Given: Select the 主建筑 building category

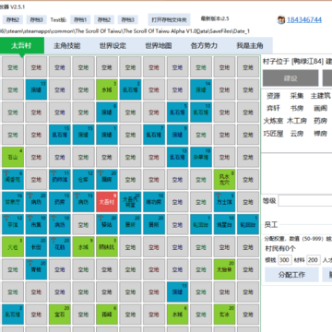Looking at the screenshot, I should coord(321,96).
